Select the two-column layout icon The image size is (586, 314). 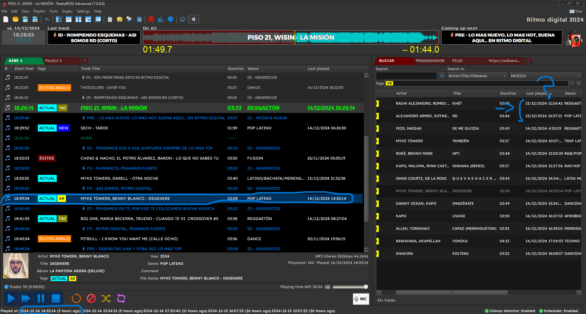click(78, 19)
